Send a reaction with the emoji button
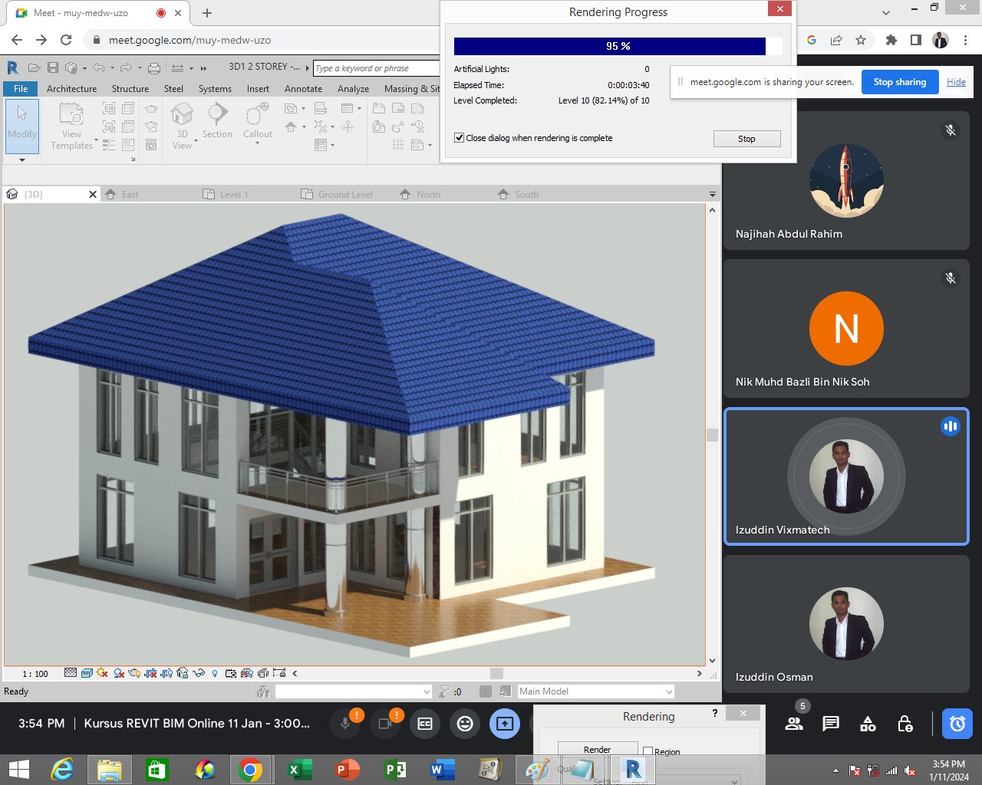This screenshot has height=785, width=982. point(465,724)
